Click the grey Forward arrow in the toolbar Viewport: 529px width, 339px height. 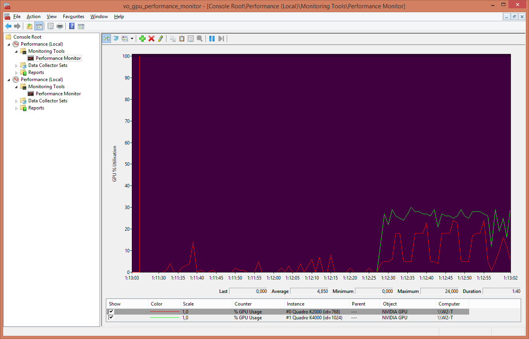tap(17, 26)
